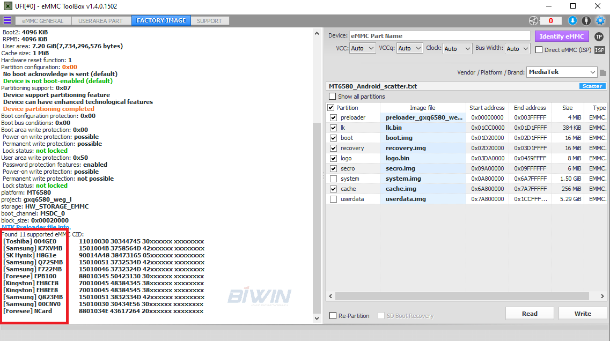The height and width of the screenshot is (341, 610).
Task: Select the system.img image file cell
Action: click(423, 179)
